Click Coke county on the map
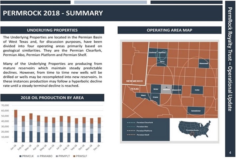This screenshot has height=159, width=236. [x=197, y=90]
